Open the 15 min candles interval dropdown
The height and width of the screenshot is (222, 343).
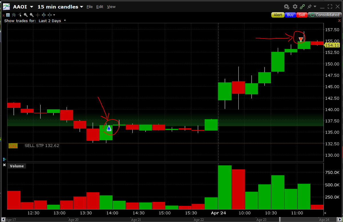click(81, 7)
